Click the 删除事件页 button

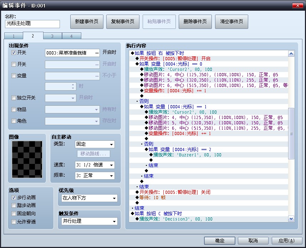[x=195, y=22]
